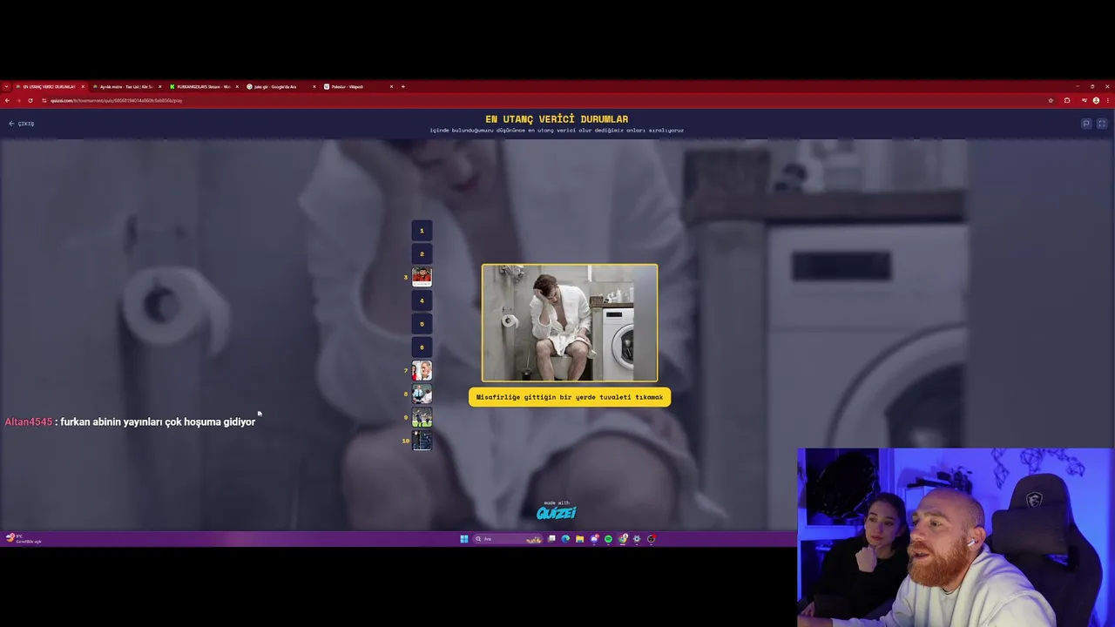This screenshot has height=627, width=1115.
Task: Bookmark this page with the star icon
Action: tap(1051, 100)
